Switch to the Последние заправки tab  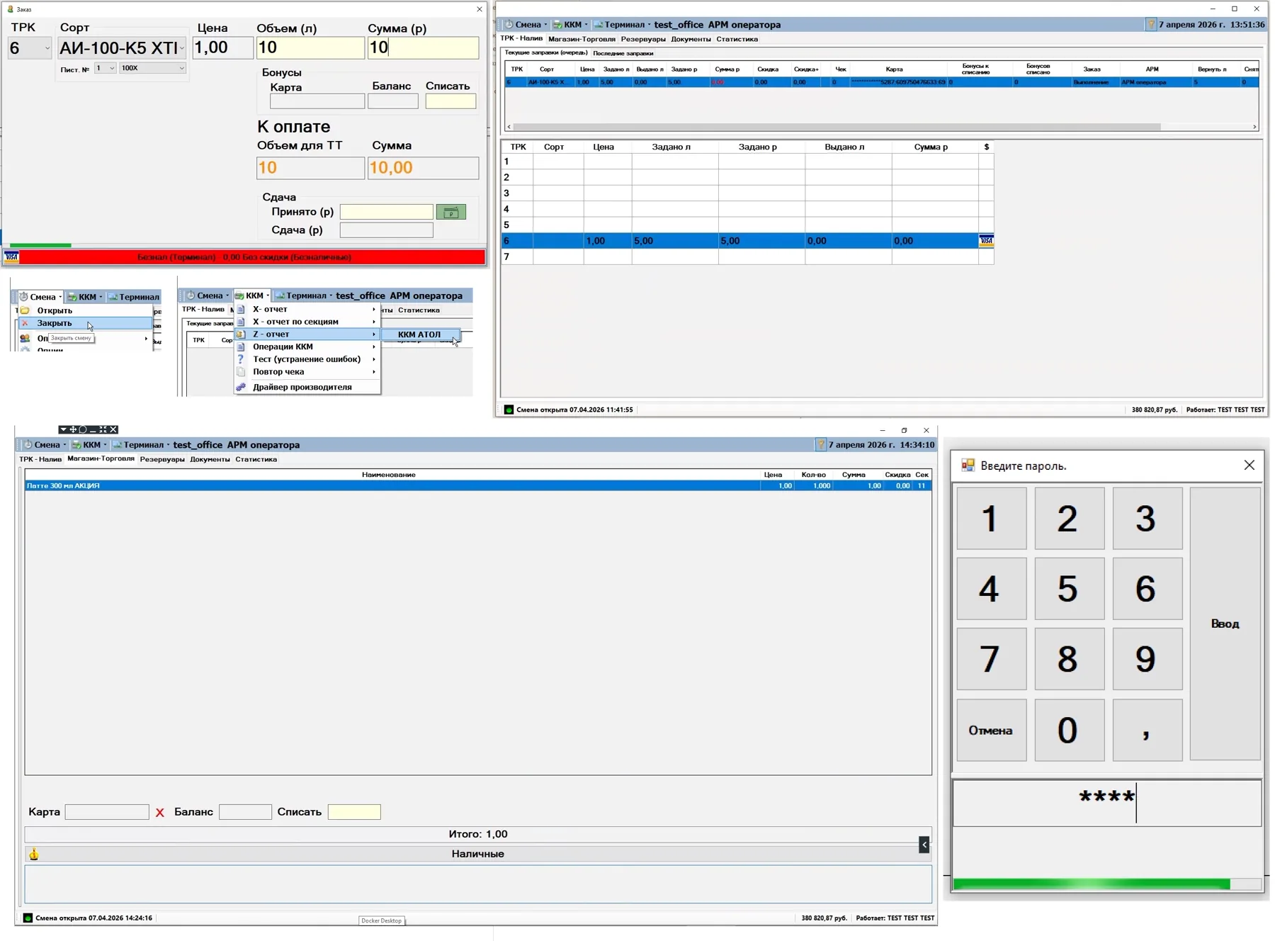tap(623, 53)
